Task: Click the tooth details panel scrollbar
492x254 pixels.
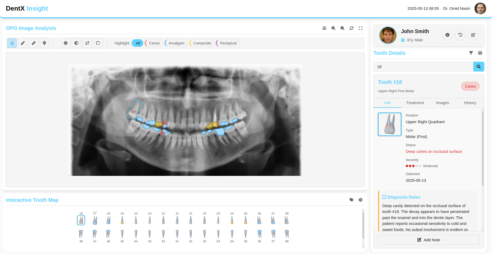Action: (x=483, y=148)
